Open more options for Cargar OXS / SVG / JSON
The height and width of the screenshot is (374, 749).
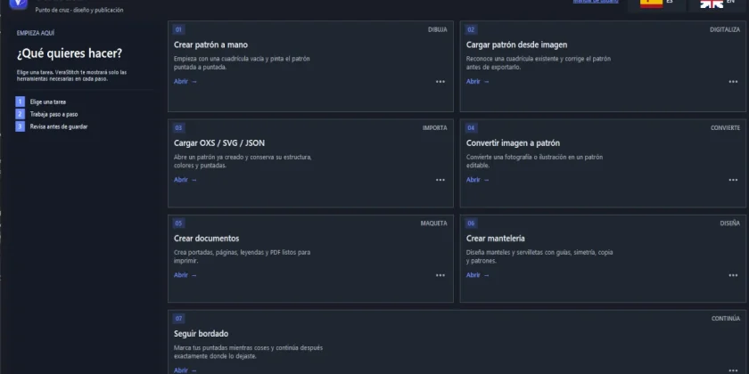tap(440, 180)
